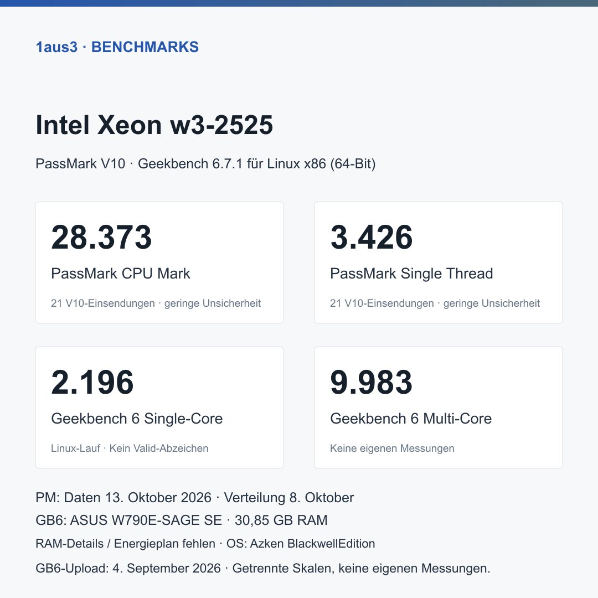
Task: Select the Intel Xeon w3-2525 heading
Action: pyautogui.click(x=154, y=125)
